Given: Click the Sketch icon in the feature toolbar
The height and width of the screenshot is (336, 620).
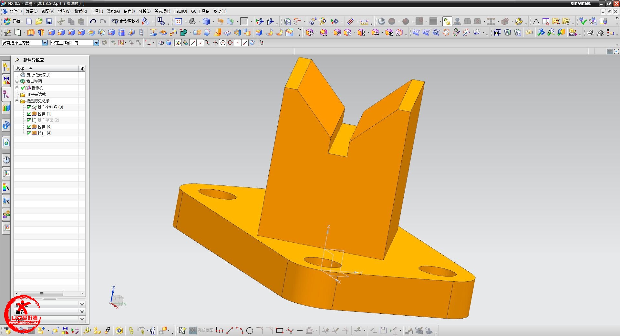Looking at the screenshot, I should point(7,32).
